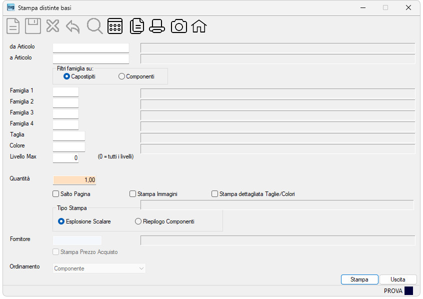Click the X delete icon in toolbar
The width and height of the screenshot is (423, 299).
click(52, 26)
